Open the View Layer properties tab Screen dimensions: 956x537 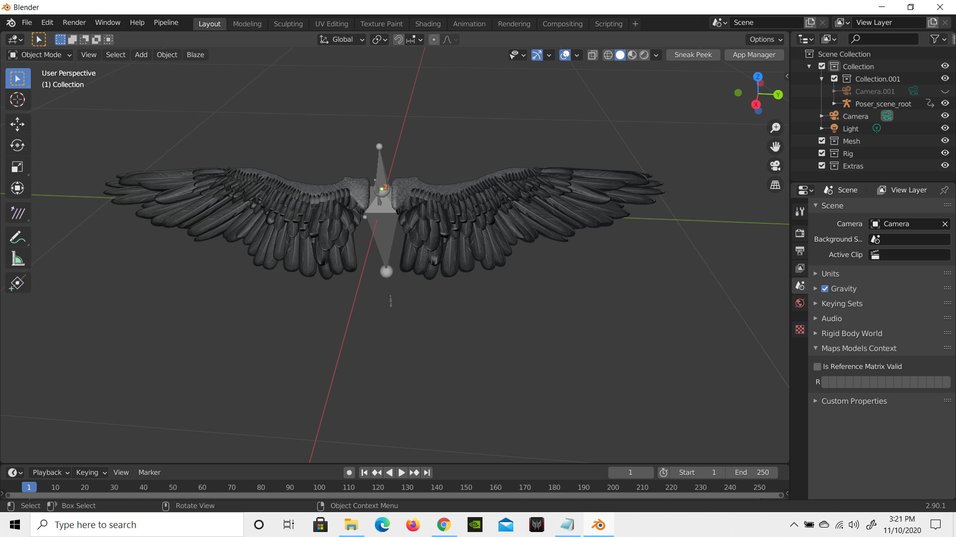coord(800,268)
